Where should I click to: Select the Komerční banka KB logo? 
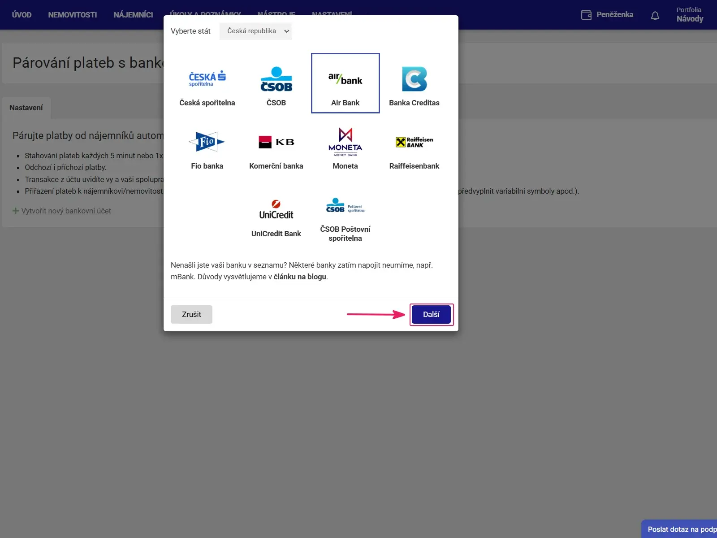pyautogui.click(x=276, y=142)
